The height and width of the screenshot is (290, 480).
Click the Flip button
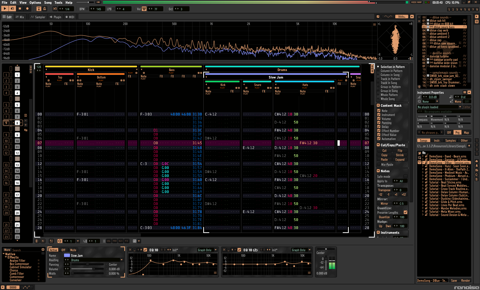(x=400, y=150)
